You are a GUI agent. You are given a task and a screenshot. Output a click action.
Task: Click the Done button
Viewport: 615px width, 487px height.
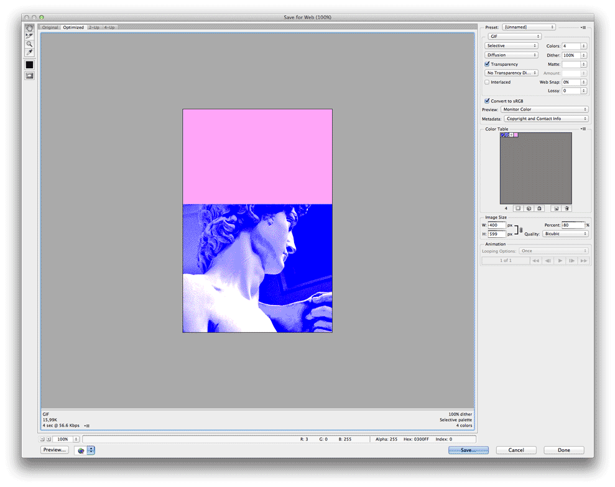[564, 450]
